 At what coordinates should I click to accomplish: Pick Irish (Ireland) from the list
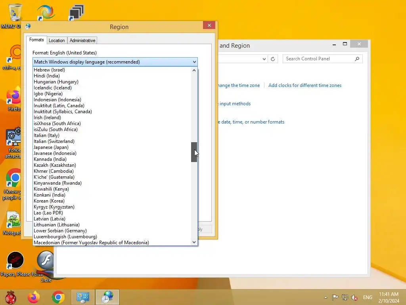[112, 118]
